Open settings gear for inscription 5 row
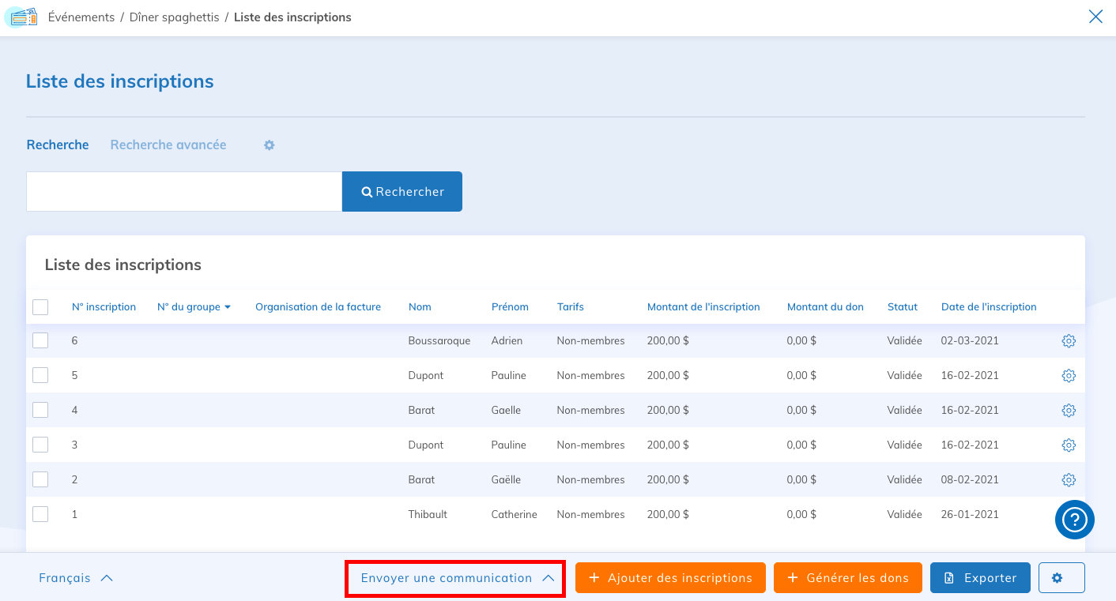Image resolution: width=1116 pixels, height=601 pixels. (x=1069, y=376)
